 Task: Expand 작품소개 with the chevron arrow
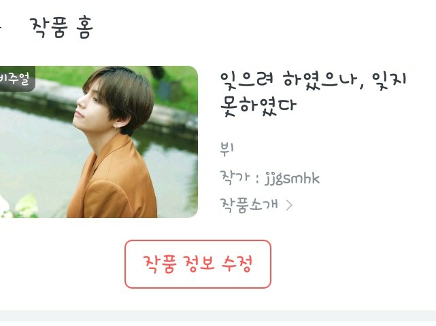click(x=290, y=205)
